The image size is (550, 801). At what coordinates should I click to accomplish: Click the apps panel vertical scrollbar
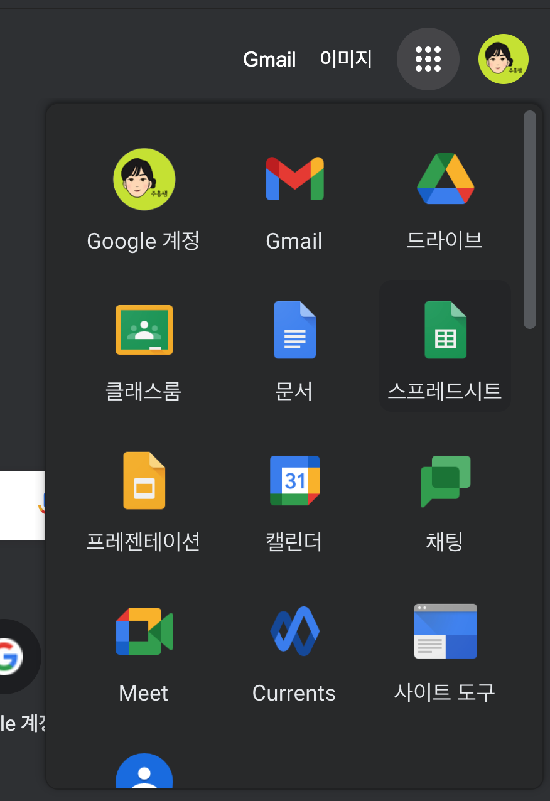530,220
